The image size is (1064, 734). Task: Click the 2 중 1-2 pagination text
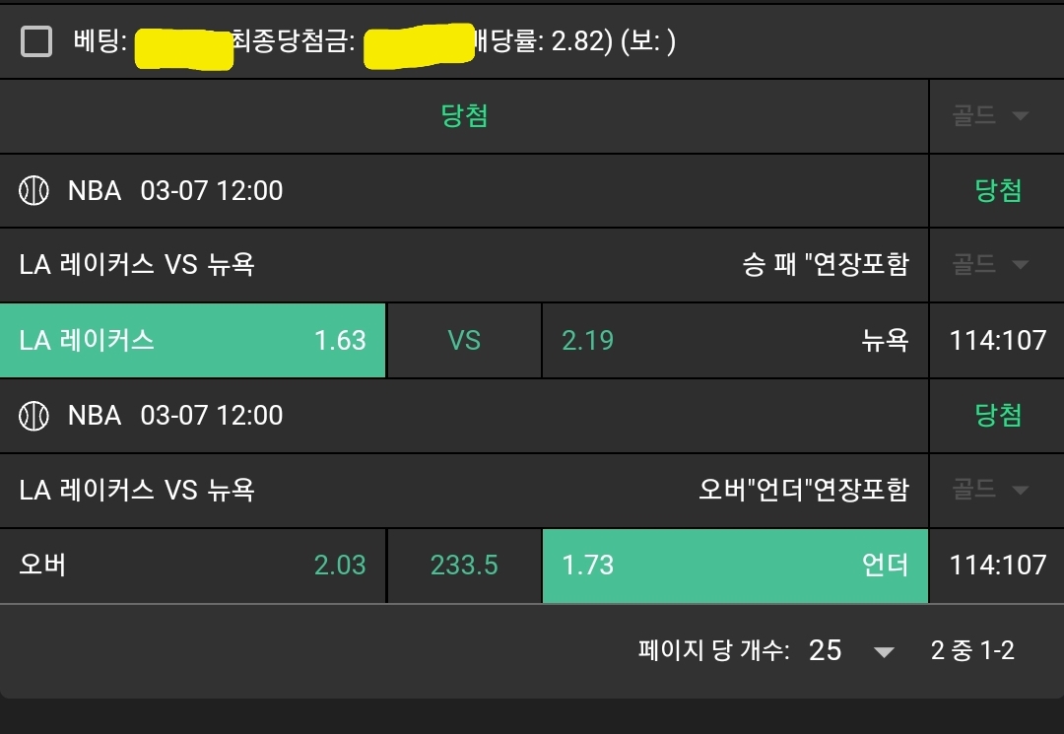pyautogui.click(x=972, y=650)
